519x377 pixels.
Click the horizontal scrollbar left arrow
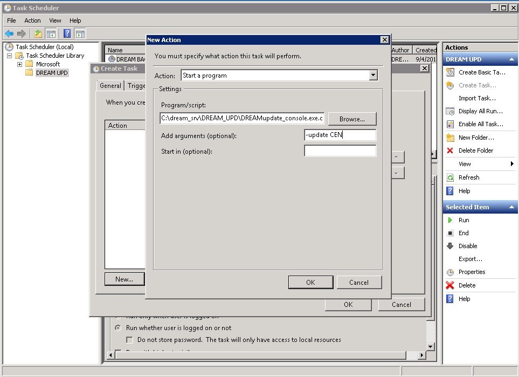coord(111,355)
